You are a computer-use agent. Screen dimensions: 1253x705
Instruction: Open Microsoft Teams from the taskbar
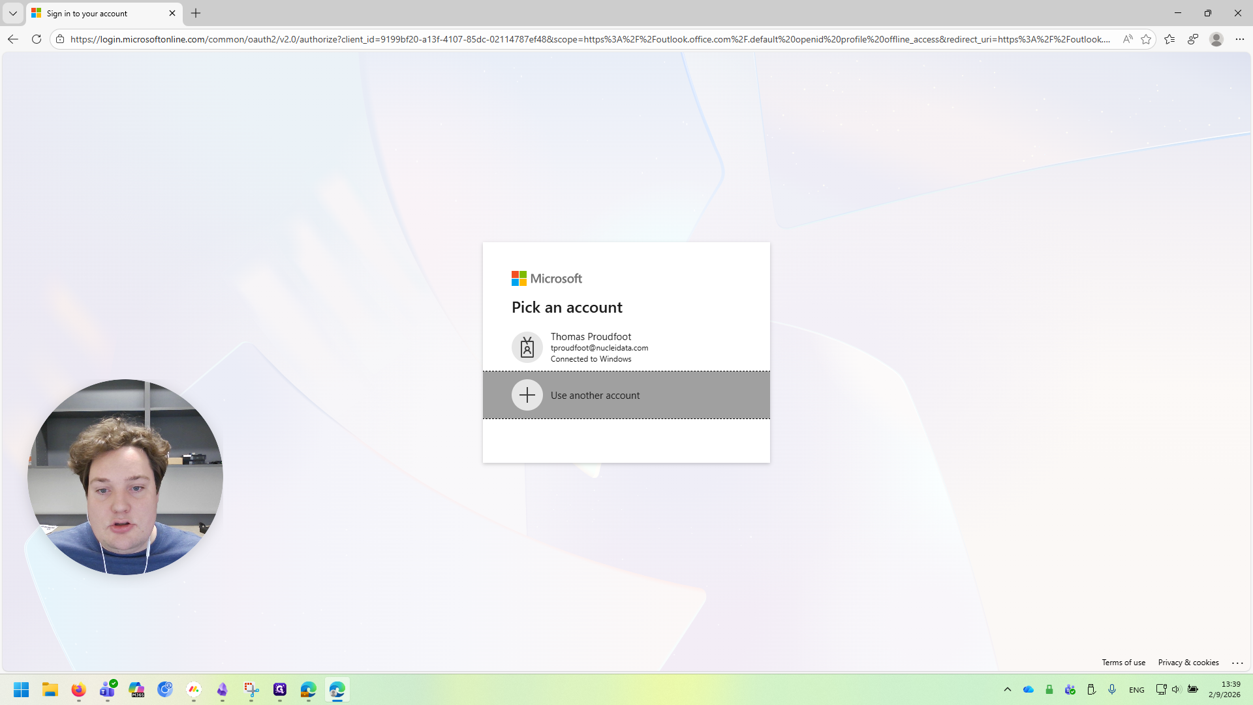click(x=108, y=689)
